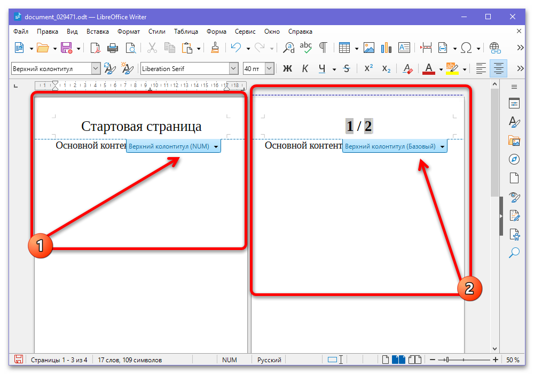
Task: Toggle bold formatting
Action: 287,69
